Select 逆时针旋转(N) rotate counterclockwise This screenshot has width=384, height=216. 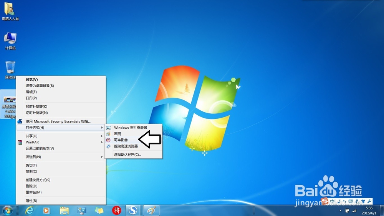point(61,113)
